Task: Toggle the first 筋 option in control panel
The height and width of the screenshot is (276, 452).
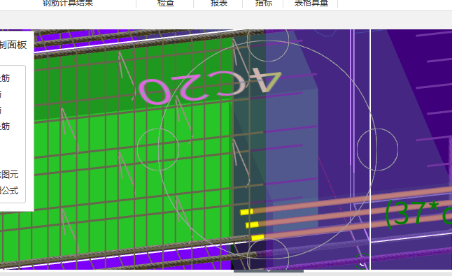Action: point(5,78)
